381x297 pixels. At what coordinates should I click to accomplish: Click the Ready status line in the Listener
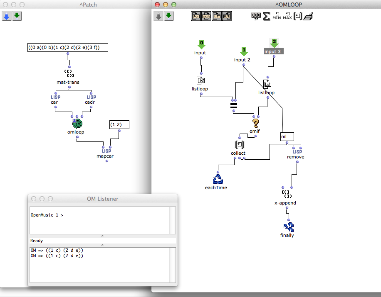pyautogui.click(x=103, y=241)
